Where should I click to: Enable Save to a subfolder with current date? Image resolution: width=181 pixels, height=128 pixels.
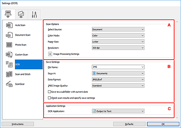49,92
